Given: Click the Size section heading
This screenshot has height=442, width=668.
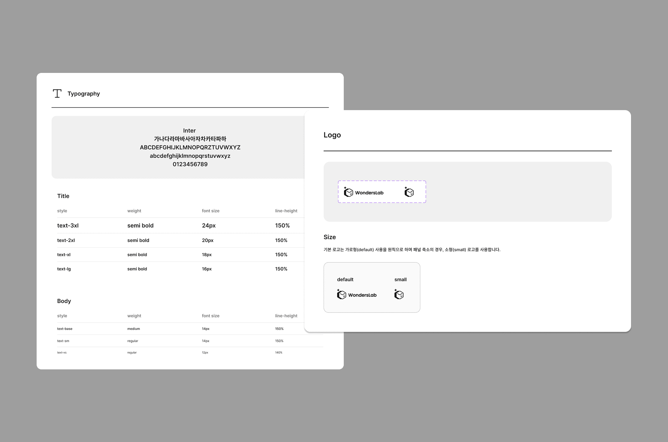Looking at the screenshot, I should (330, 237).
